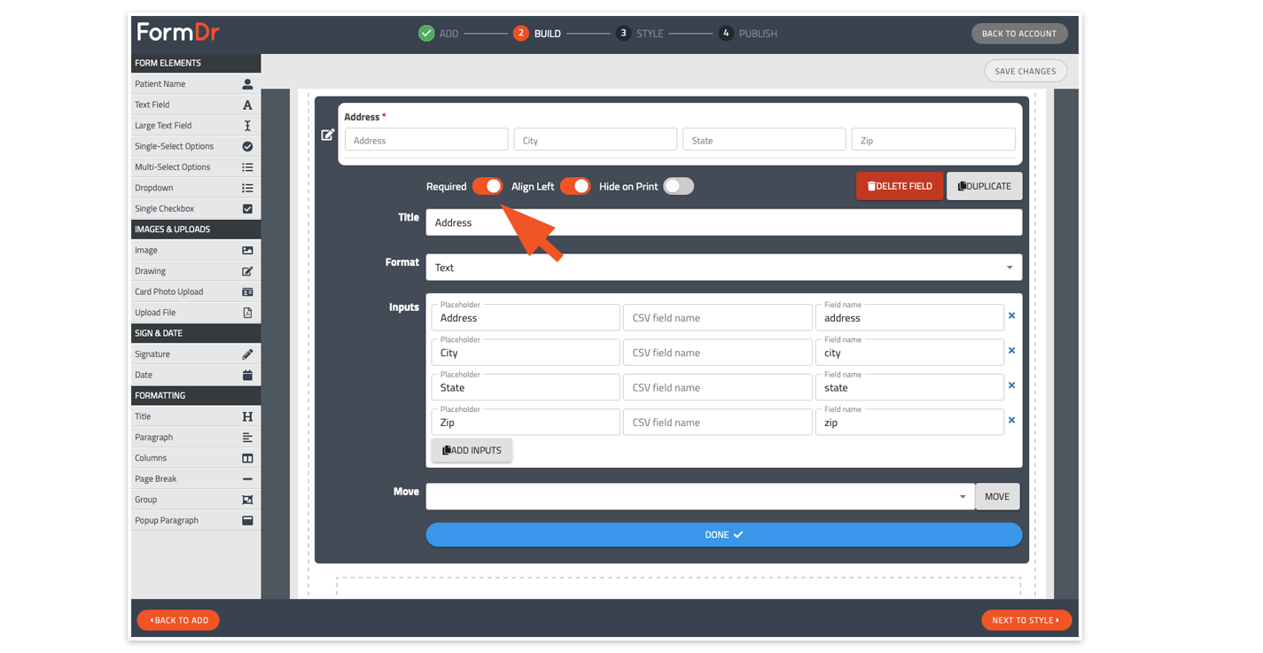The image size is (1263, 653).
Task: Remove the zip input row with X
Action: coord(1012,421)
